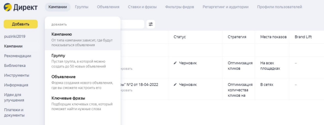Choose Группу from the add menu
The height and width of the screenshot is (125, 324).
click(83, 61)
